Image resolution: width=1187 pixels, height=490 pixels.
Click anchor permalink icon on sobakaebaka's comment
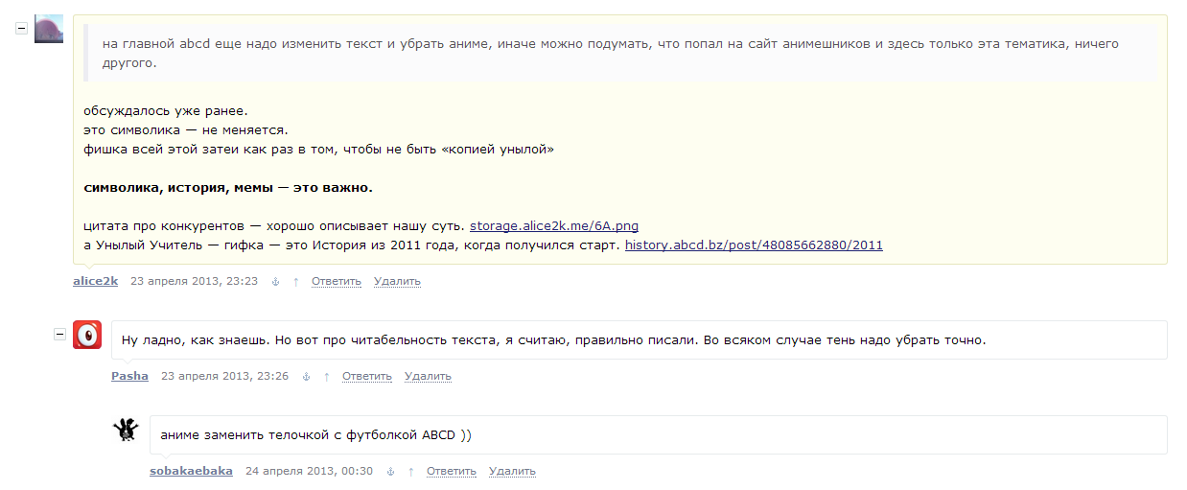[x=390, y=472]
